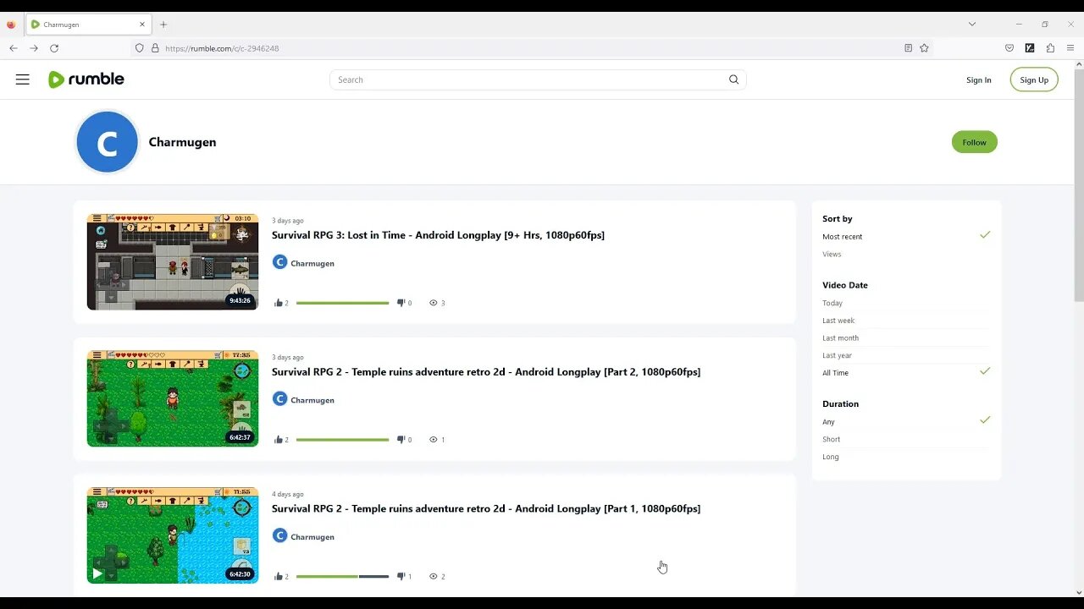Open the Survival RPG 3 thumbnail showing 9:43:26

[173, 261]
